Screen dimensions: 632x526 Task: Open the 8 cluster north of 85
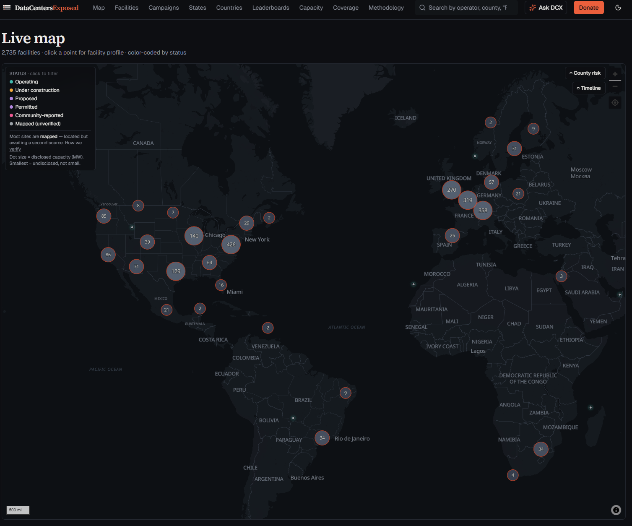click(x=138, y=206)
